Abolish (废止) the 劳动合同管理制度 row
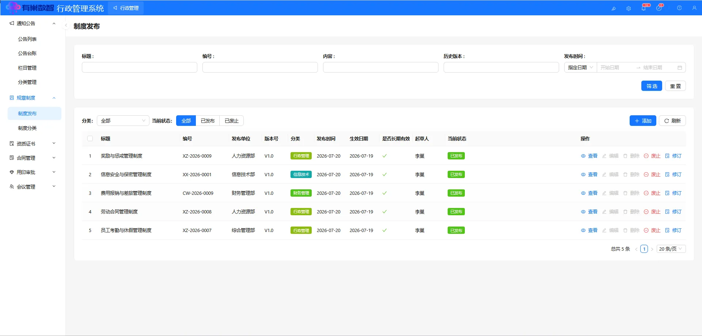 point(652,212)
